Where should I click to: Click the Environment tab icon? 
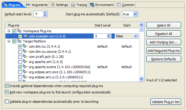[x=92, y=5]
